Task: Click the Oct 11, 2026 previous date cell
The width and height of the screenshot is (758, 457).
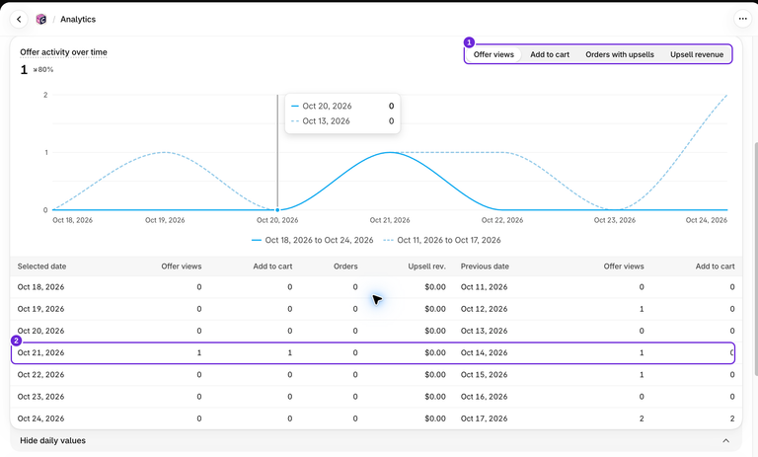Action: (x=484, y=287)
